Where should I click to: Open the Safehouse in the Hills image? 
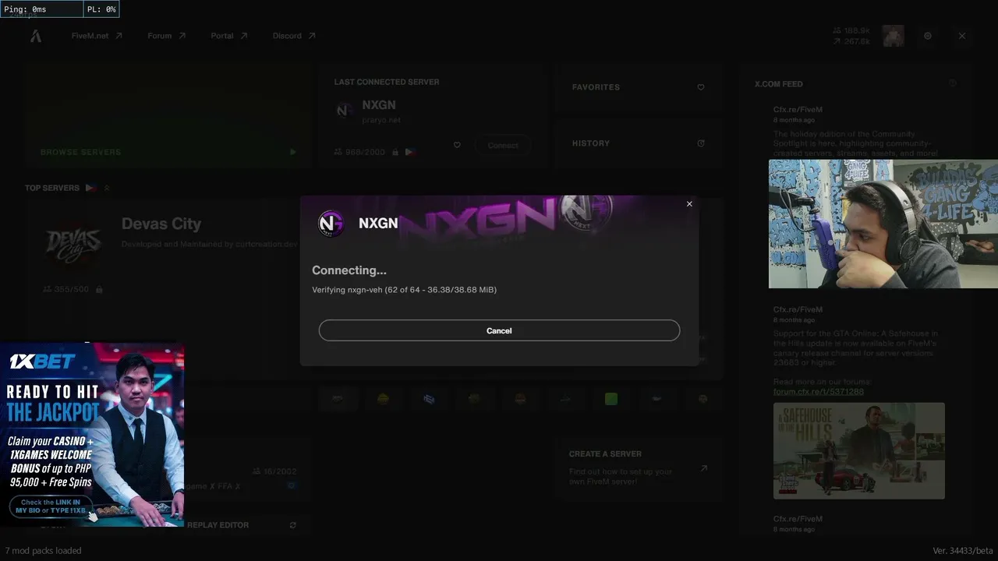(859, 450)
